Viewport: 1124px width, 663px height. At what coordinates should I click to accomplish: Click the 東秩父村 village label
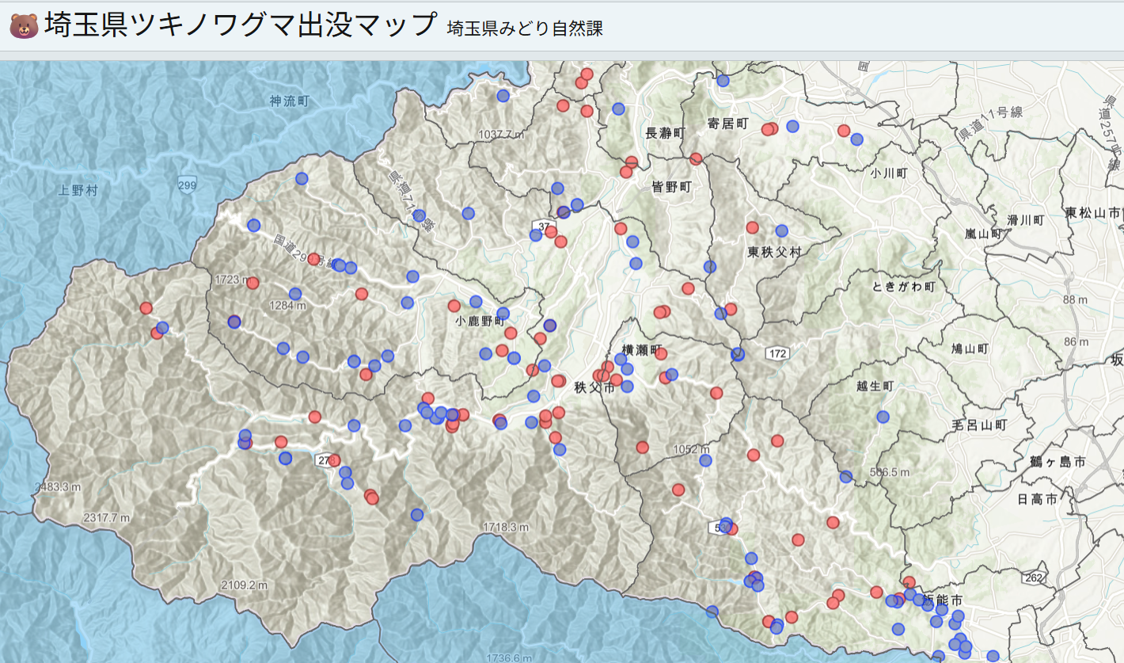click(774, 252)
